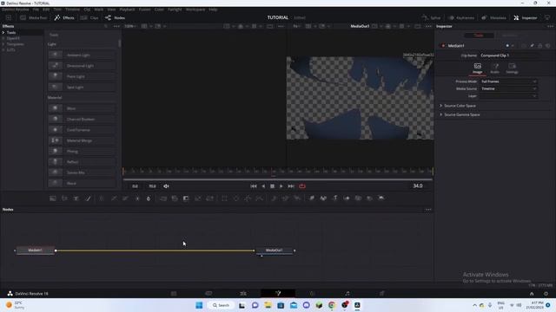Select the Point Light tool
556x312 pixels.
coord(82,76)
